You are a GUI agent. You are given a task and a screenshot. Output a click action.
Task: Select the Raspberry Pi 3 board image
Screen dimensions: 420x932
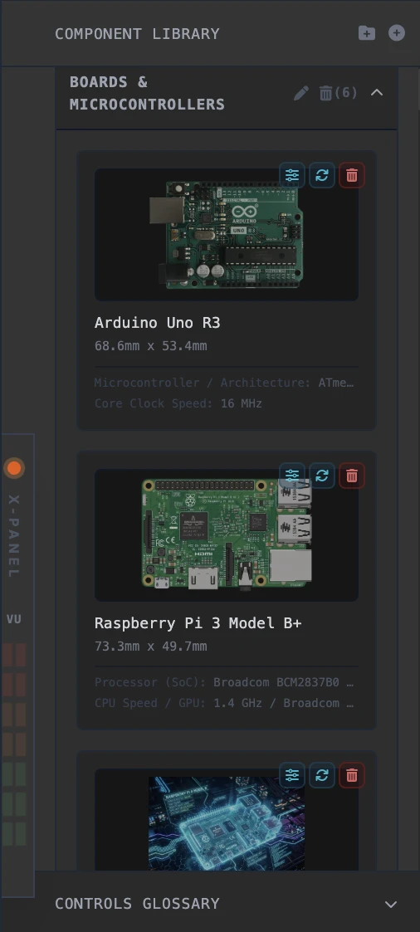click(x=227, y=535)
